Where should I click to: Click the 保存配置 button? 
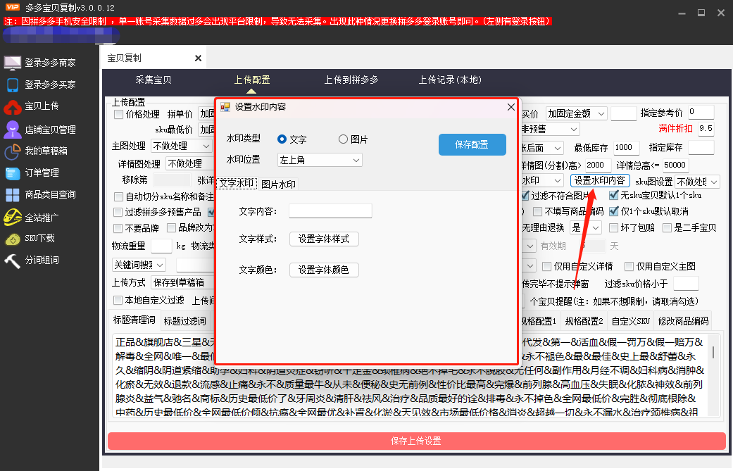(x=472, y=145)
